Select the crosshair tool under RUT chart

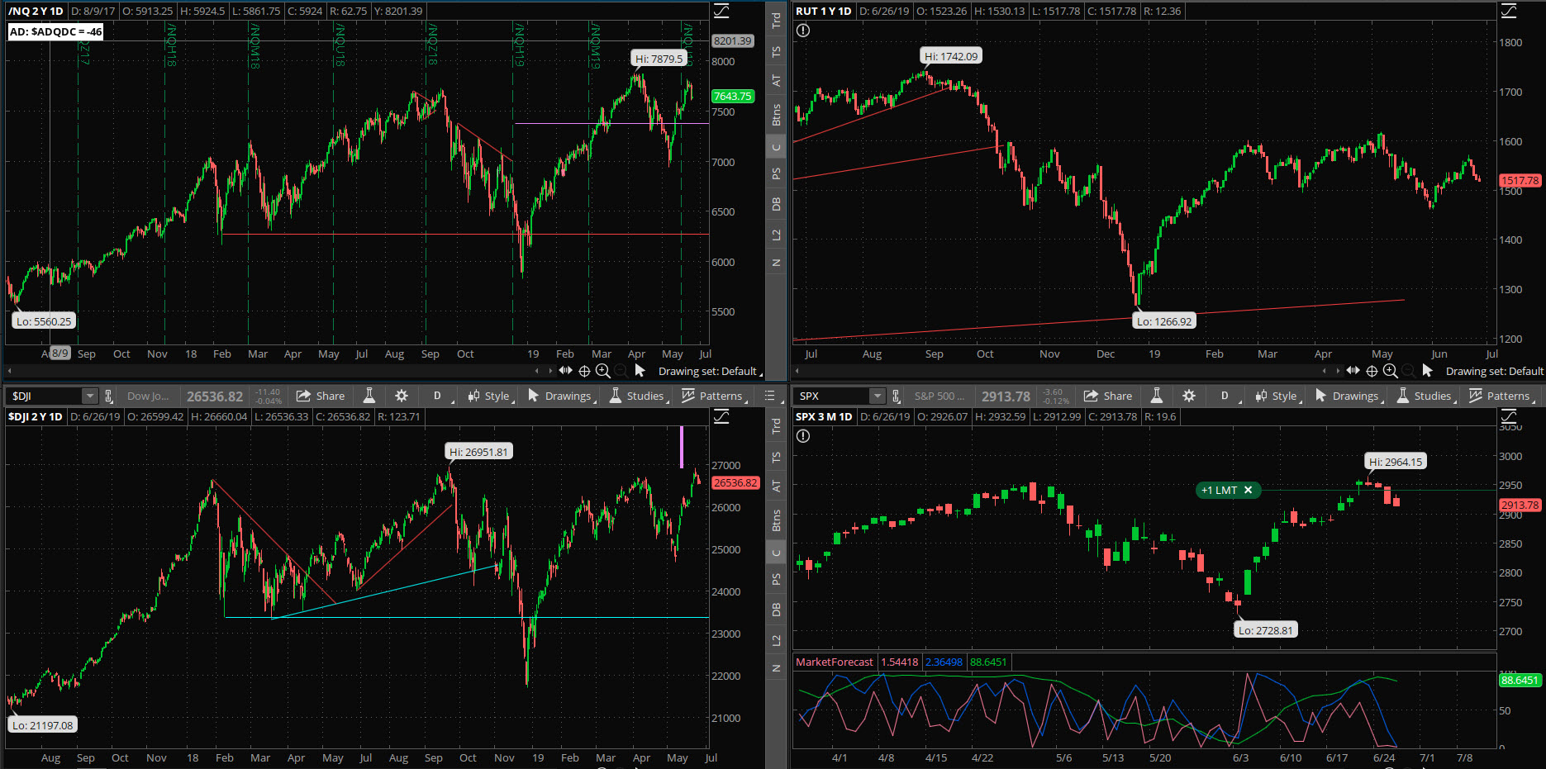click(x=1372, y=371)
